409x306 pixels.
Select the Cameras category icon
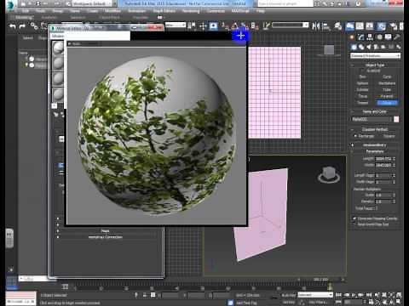point(376,47)
